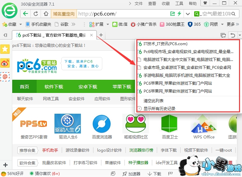Close the pc6下载站 tab
The image size is (242, 177).
91,35
